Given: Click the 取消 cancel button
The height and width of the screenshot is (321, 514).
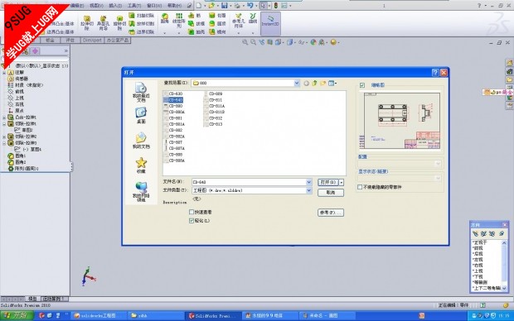Looking at the screenshot, I should 331,193.
